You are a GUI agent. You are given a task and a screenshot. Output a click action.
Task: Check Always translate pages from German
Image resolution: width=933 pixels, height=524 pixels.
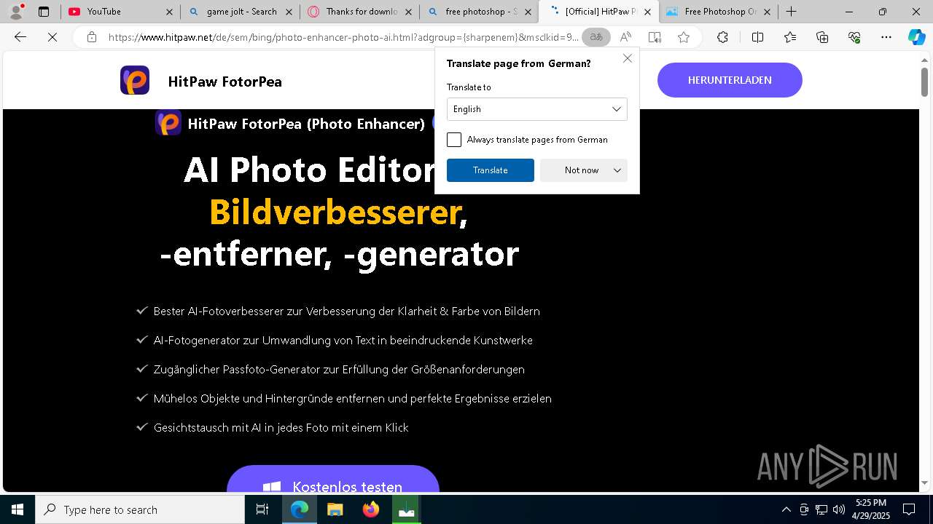coord(454,140)
